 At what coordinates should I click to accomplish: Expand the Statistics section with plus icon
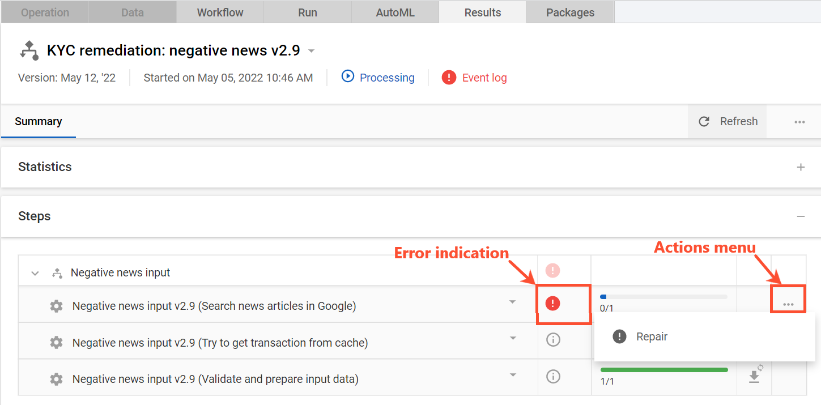(801, 167)
